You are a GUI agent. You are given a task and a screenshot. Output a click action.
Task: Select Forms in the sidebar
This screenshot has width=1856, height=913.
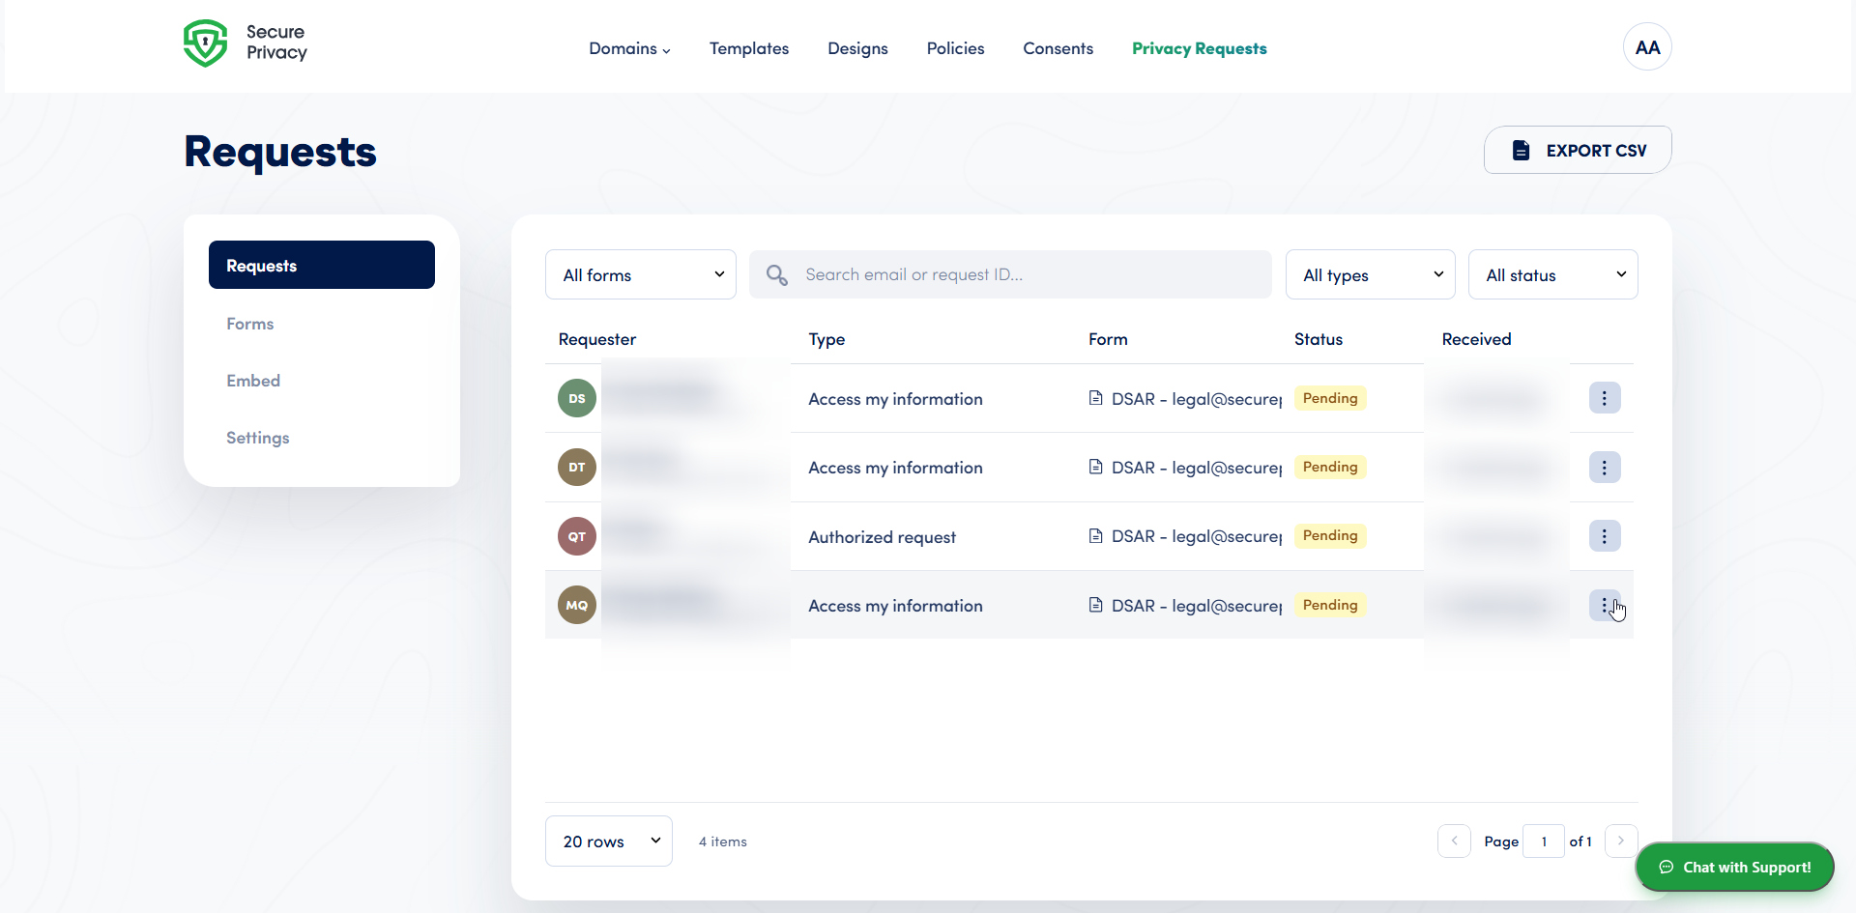pos(250,324)
